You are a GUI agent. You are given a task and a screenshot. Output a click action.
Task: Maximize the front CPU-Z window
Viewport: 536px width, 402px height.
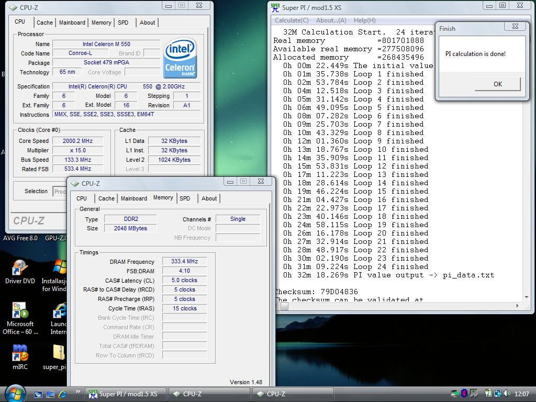pos(243,181)
